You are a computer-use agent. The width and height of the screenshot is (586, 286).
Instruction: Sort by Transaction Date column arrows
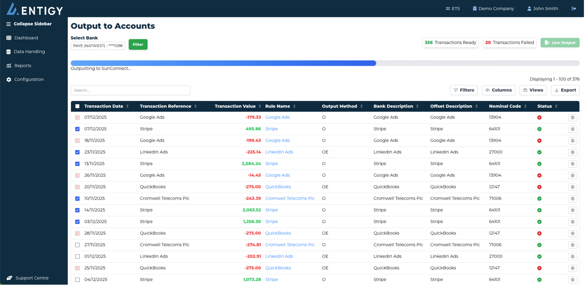coord(128,106)
